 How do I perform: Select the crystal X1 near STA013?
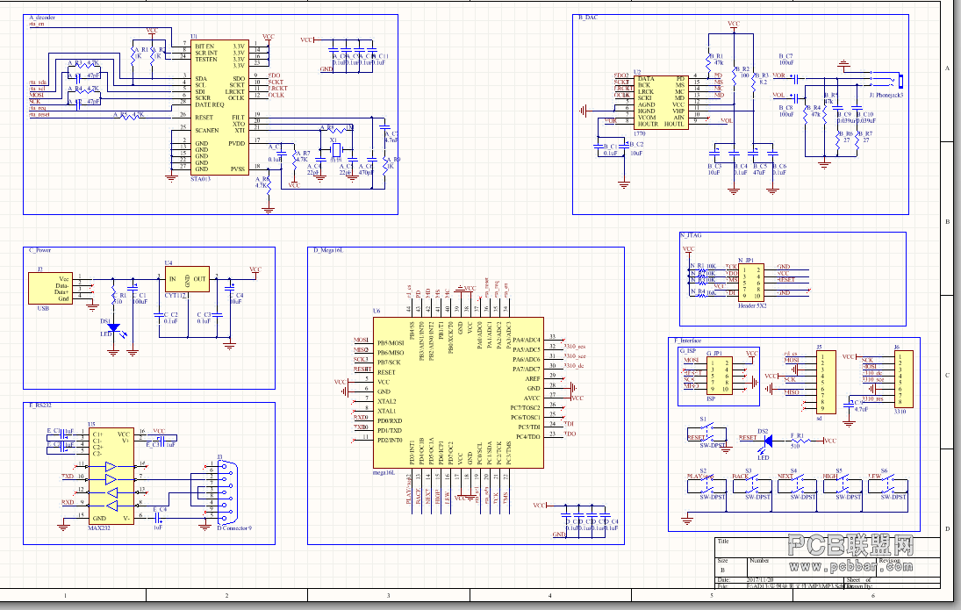335,151
